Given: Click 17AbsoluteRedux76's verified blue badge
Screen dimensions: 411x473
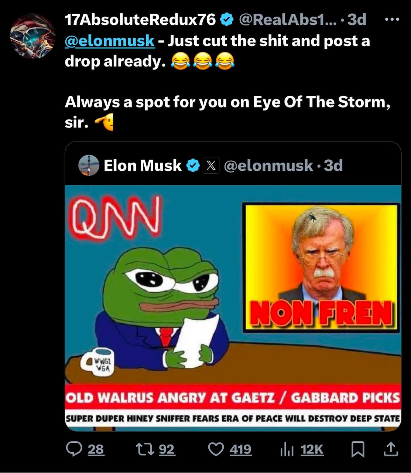Looking at the screenshot, I should coord(227,20).
